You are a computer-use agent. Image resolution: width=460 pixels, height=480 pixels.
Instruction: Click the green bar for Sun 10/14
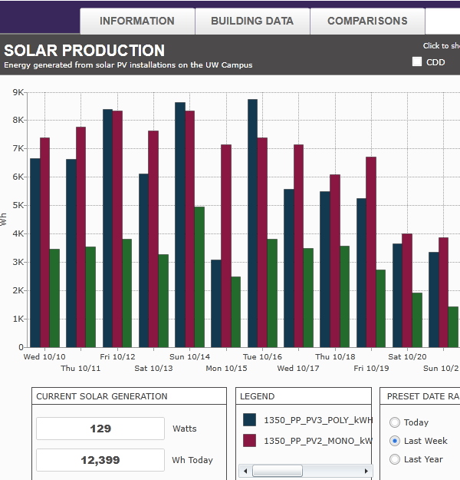(199, 276)
